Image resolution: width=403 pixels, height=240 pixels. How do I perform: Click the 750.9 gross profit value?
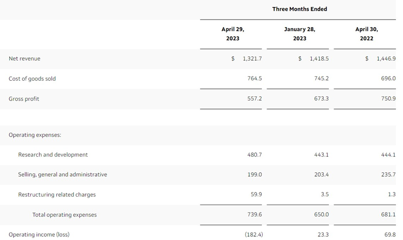[389, 98]
